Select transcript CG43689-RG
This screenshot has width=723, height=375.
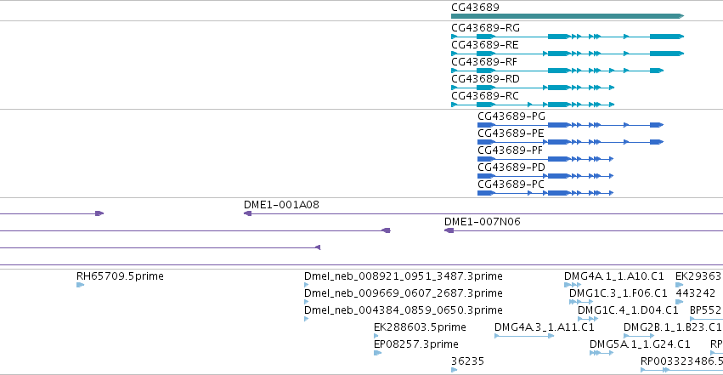click(x=485, y=28)
